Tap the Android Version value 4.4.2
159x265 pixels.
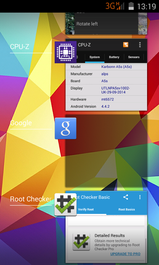[x=105, y=106]
